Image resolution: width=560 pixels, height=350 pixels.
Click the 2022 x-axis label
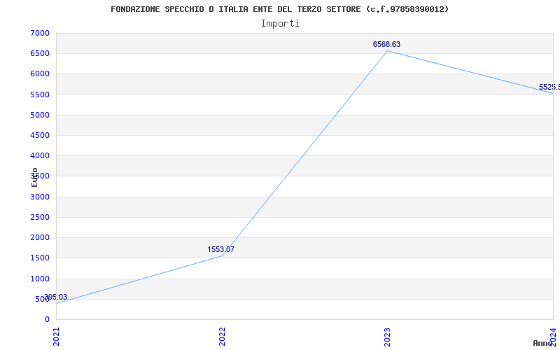(222, 337)
